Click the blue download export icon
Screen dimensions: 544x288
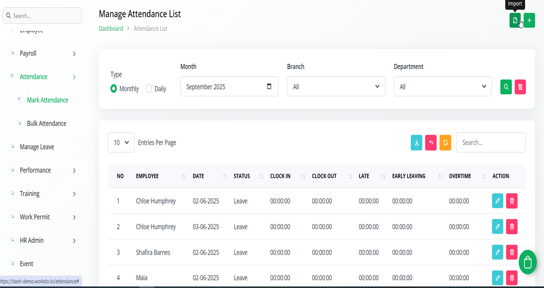[x=416, y=143]
